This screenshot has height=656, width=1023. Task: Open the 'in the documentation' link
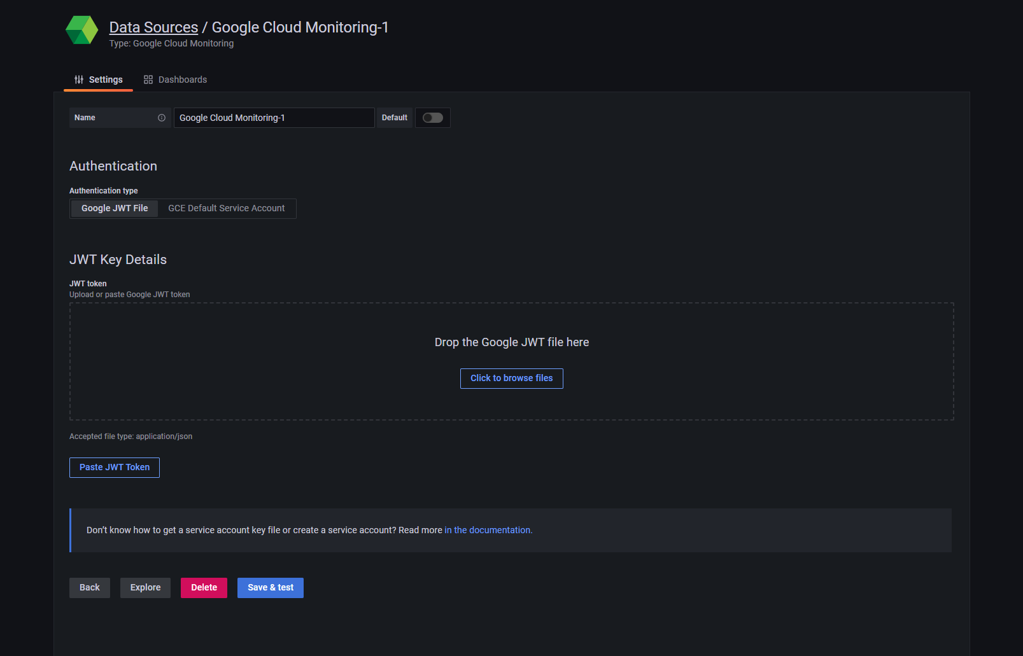pyautogui.click(x=488, y=530)
